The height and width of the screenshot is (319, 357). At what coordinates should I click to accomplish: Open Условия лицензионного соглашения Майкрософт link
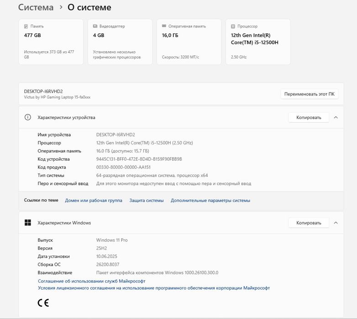click(x=153, y=288)
